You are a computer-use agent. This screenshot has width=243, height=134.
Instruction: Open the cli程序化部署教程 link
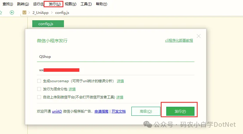click(179, 41)
